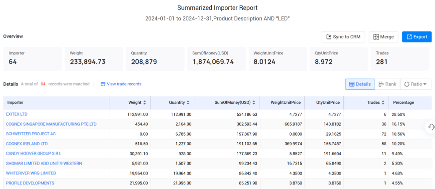Open the View trade records link
Image resolution: width=435 pixels, height=189 pixels.
coord(121,84)
